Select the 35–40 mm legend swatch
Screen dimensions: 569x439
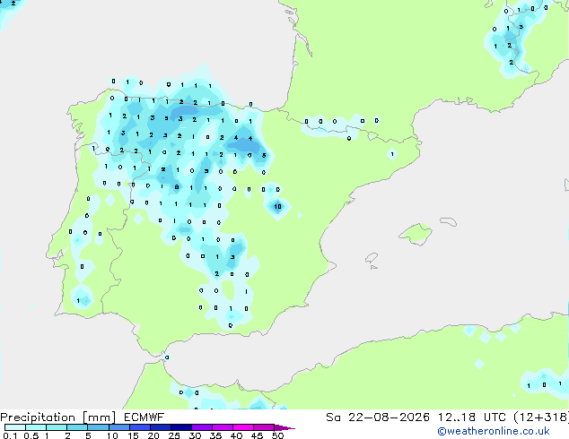[222, 427]
